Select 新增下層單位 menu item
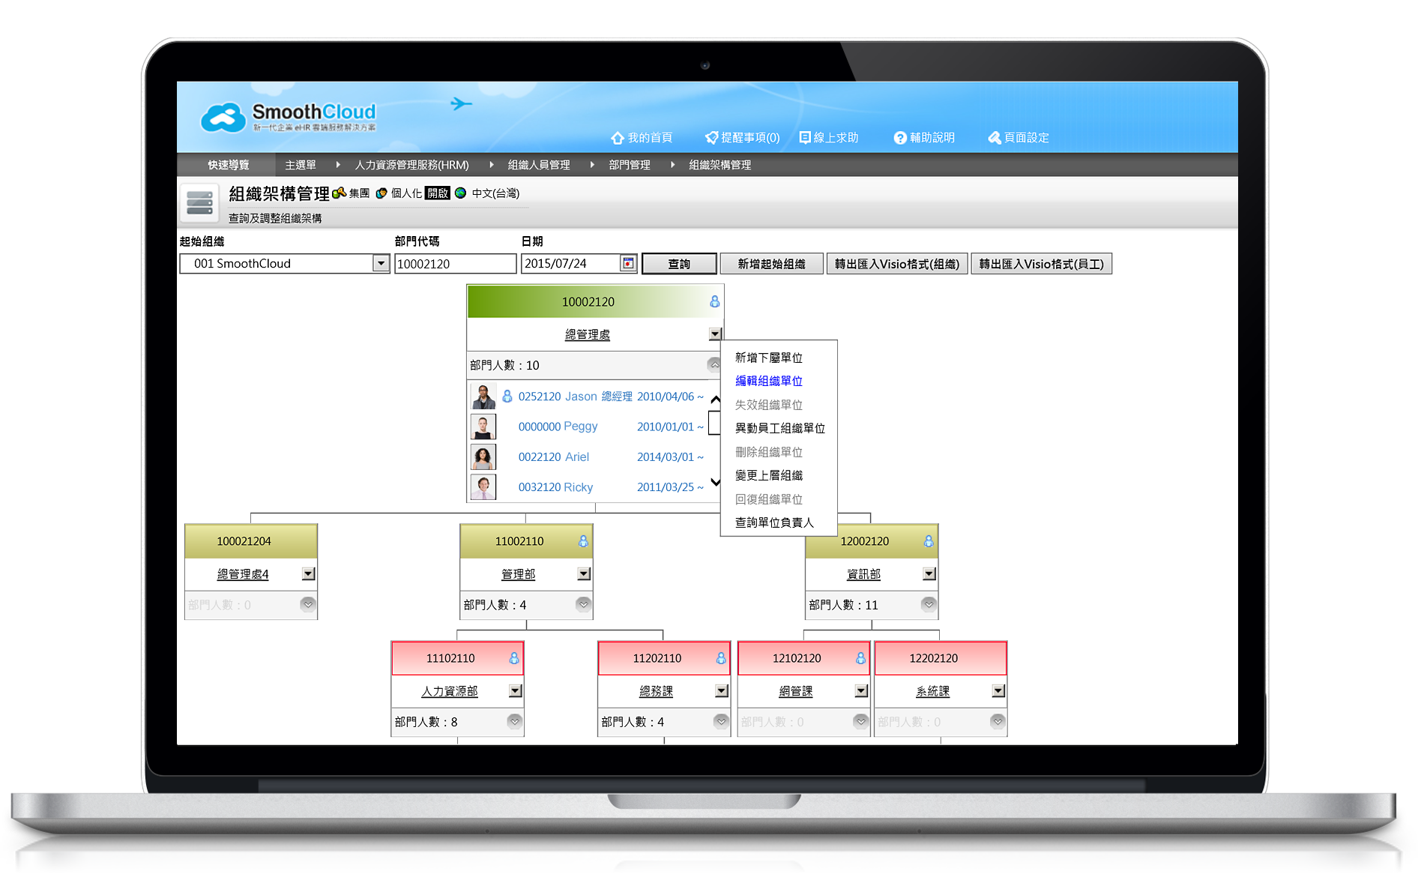Screen dimensions: 1418x874 point(768,358)
